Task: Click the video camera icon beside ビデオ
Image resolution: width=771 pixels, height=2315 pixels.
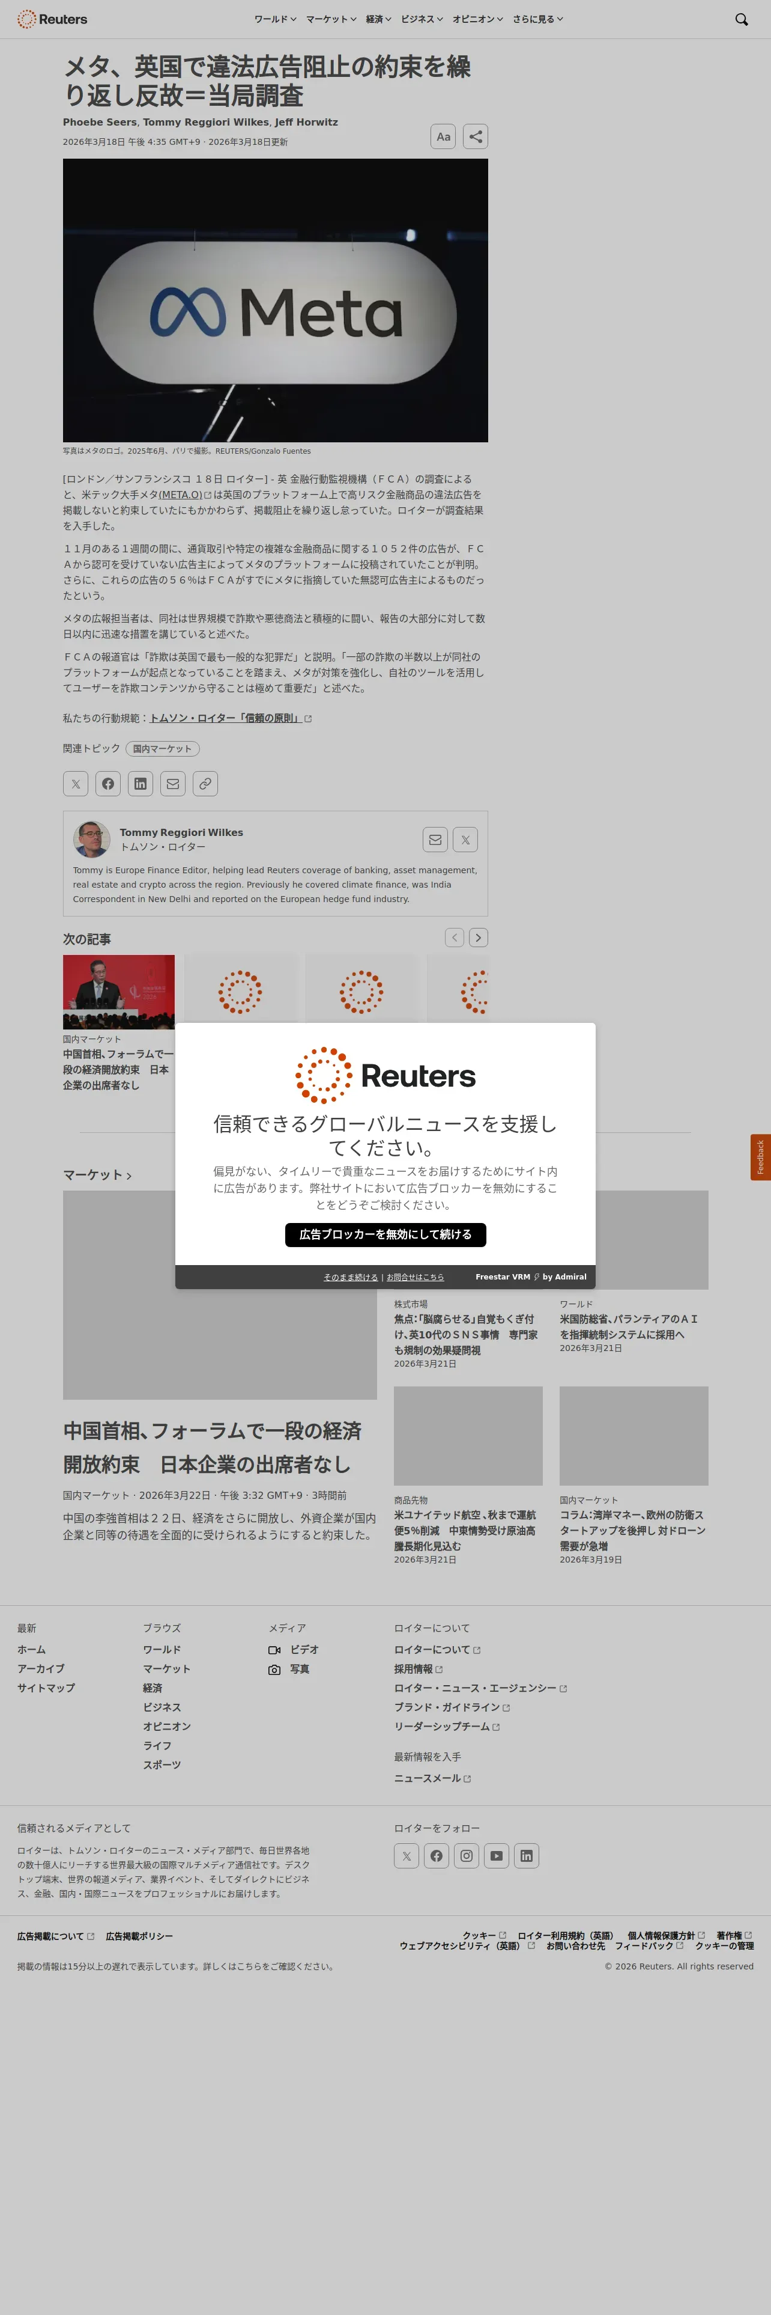Action: click(x=274, y=1650)
